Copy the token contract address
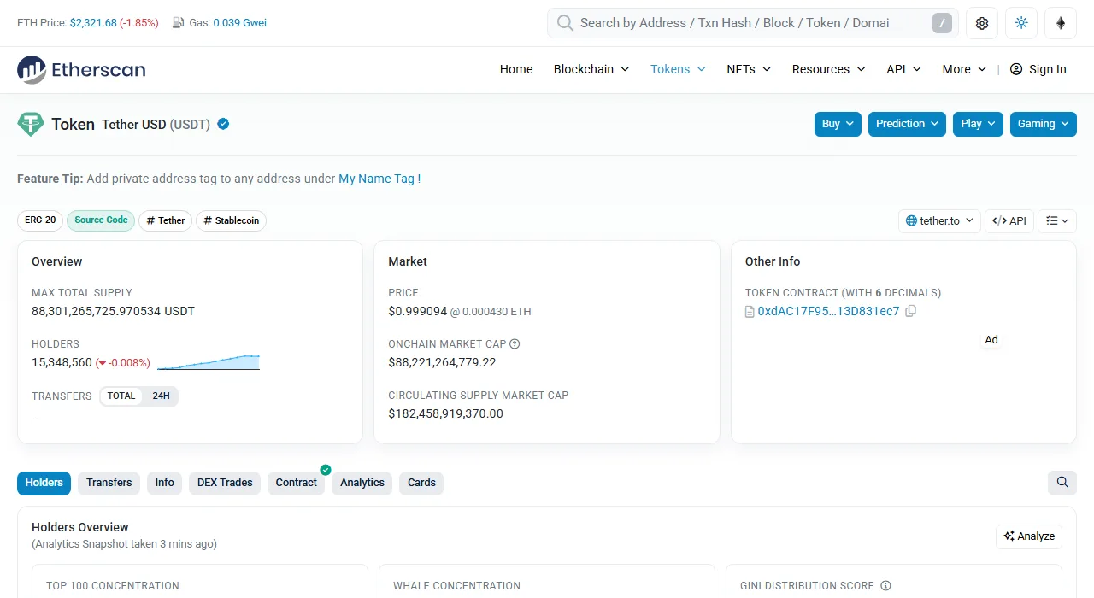 point(910,311)
